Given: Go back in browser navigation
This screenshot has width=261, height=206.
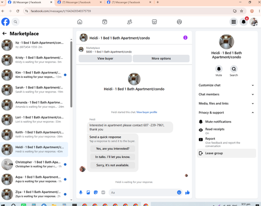Looking at the screenshot, I should pos(3,11).
